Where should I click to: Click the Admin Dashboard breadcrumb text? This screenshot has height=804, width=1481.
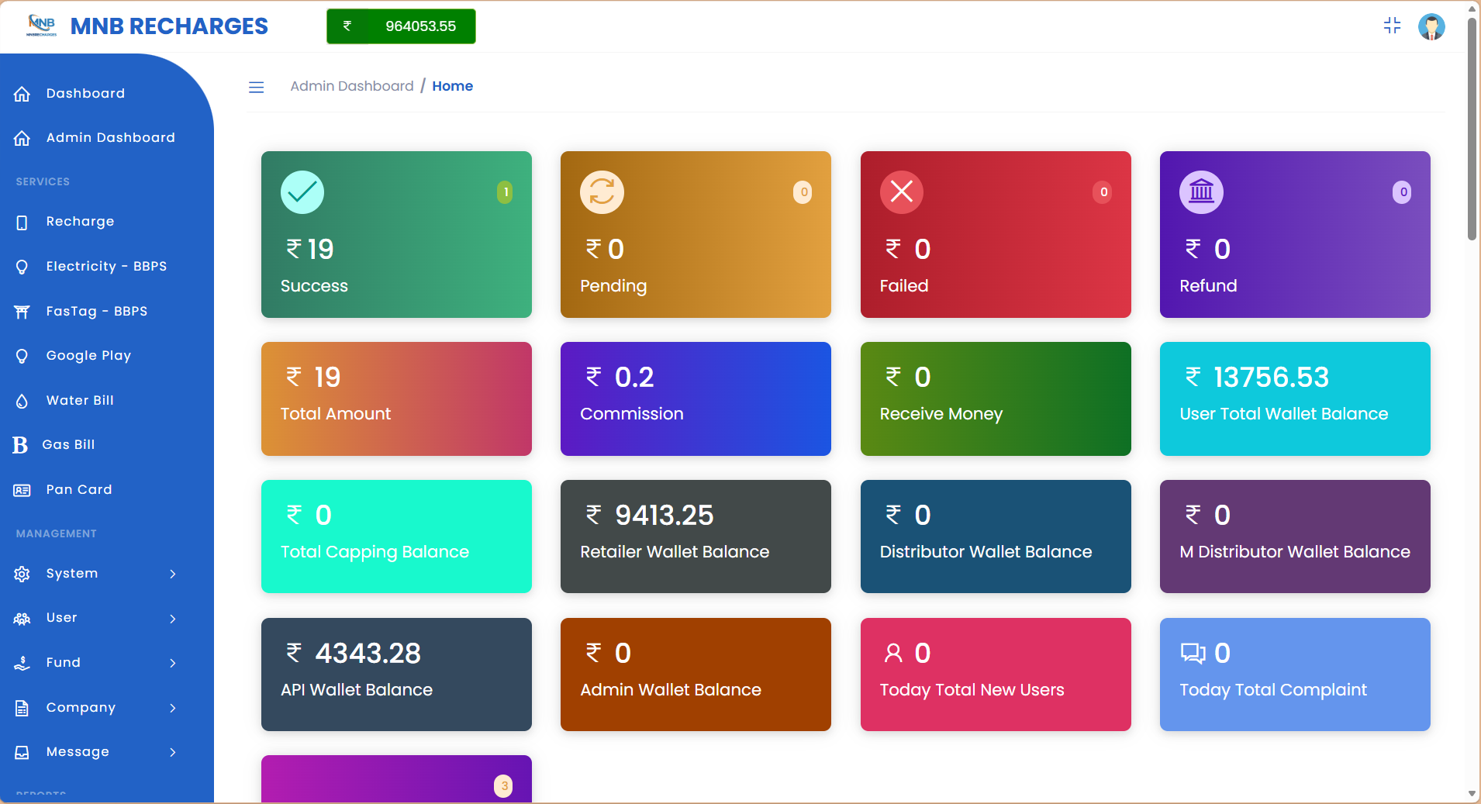pos(352,86)
